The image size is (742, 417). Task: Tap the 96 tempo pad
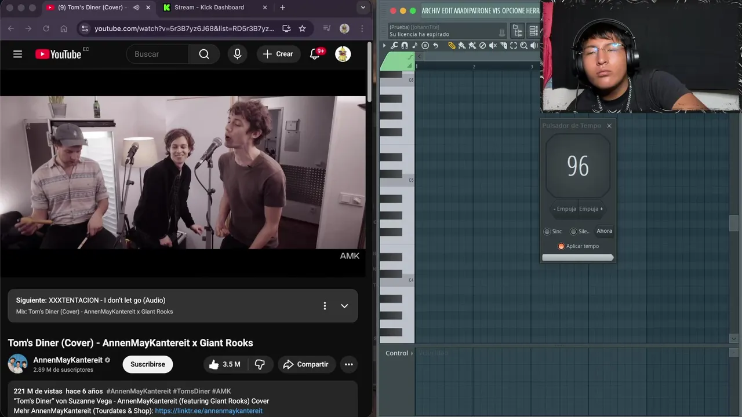click(578, 167)
